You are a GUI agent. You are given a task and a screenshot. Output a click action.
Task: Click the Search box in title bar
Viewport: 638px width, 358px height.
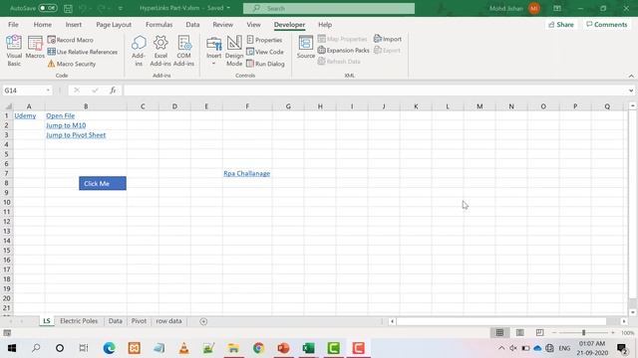click(329, 8)
